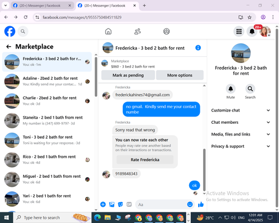The height and width of the screenshot is (223, 279).
Task: Open Yari 2 bed 1 bath conversation
Action: 47,199
